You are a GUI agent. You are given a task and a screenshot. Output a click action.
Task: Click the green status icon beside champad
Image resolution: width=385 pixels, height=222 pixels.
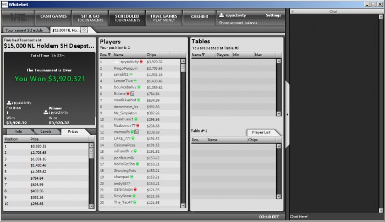pos(131,176)
